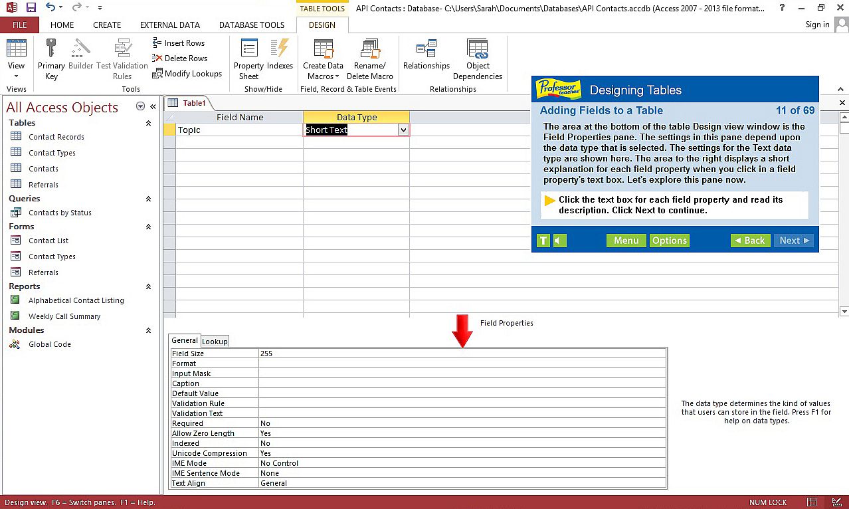Click the Professor Teaches T button

(x=543, y=241)
